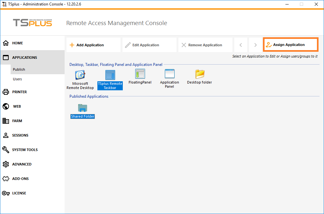Open the Sessions section

tap(20, 135)
